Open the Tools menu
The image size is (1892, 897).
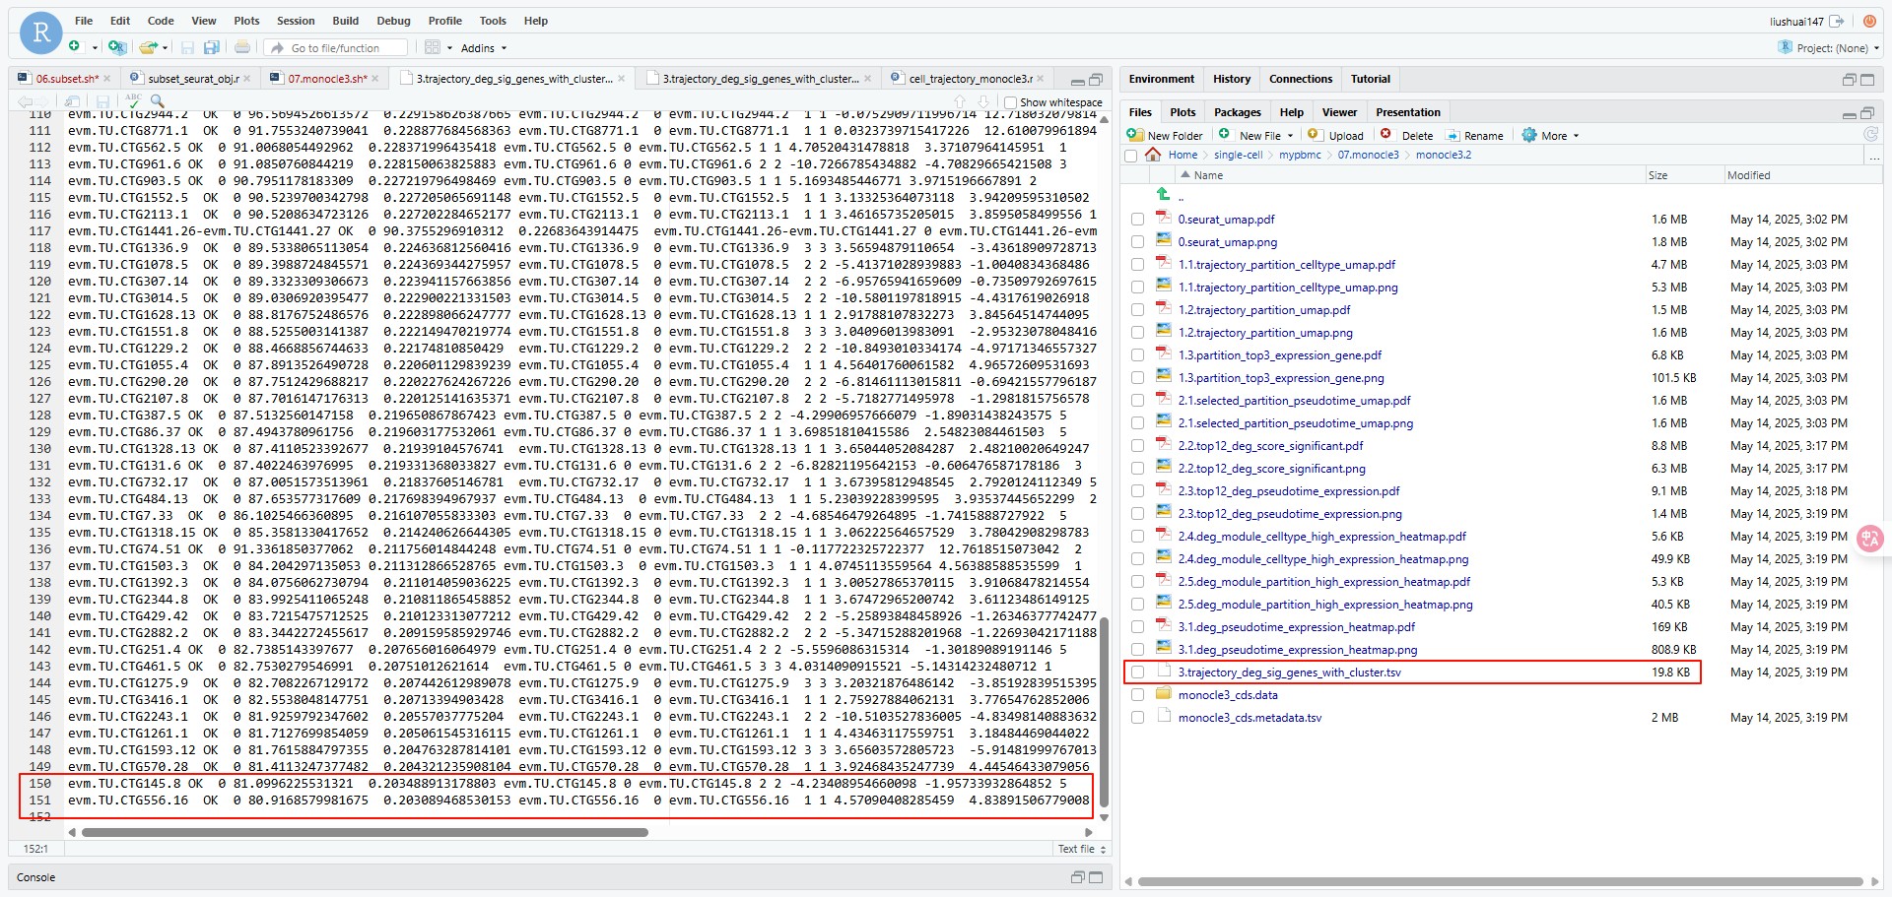click(493, 21)
